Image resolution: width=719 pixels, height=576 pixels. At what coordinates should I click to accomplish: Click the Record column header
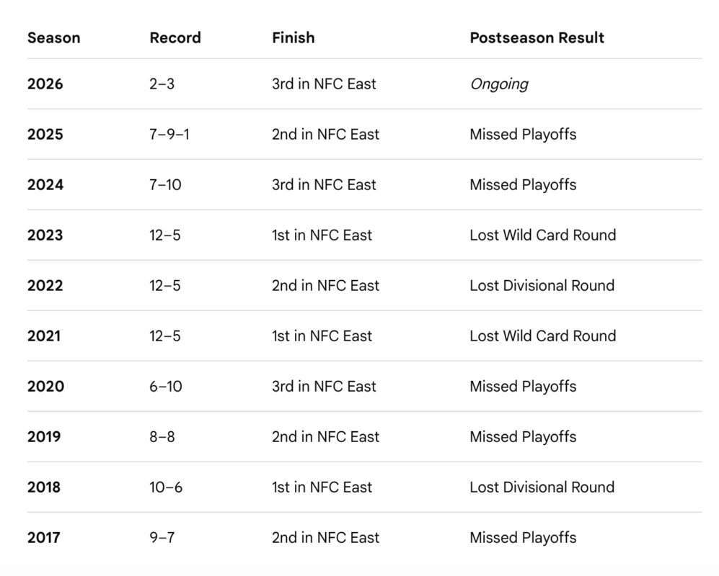tap(175, 37)
